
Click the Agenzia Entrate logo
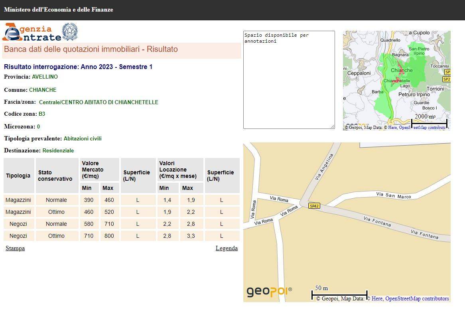tap(32, 32)
